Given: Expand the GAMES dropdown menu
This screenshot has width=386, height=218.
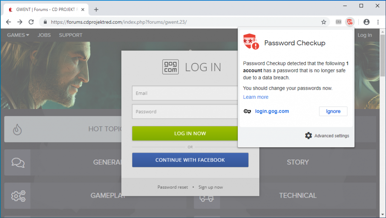Looking at the screenshot, I should click(x=18, y=35).
